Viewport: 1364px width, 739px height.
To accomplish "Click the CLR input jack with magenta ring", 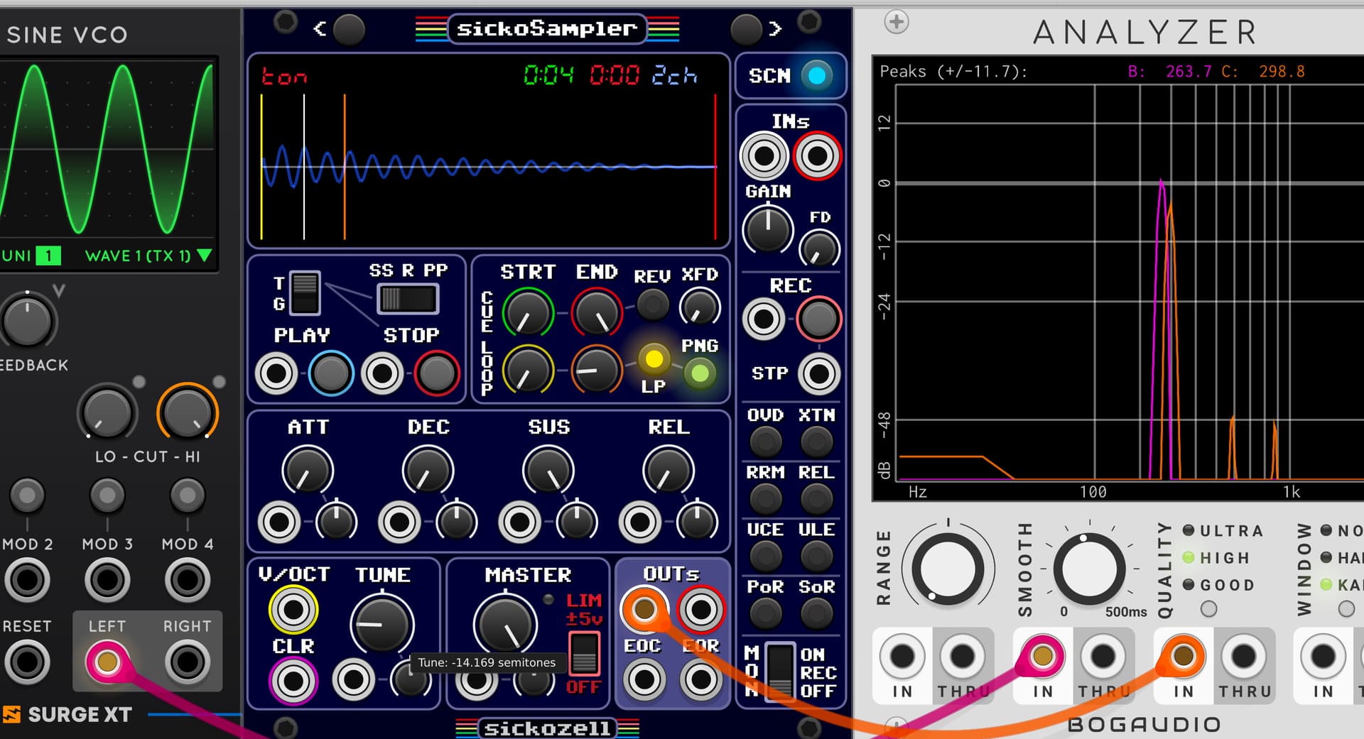I will [x=293, y=681].
